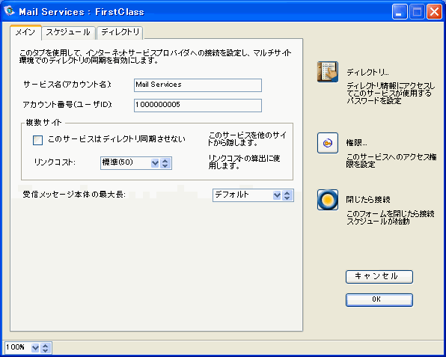The height and width of the screenshot is (357, 446).
Task: Click the キャンセル button
Action: (x=379, y=276)
